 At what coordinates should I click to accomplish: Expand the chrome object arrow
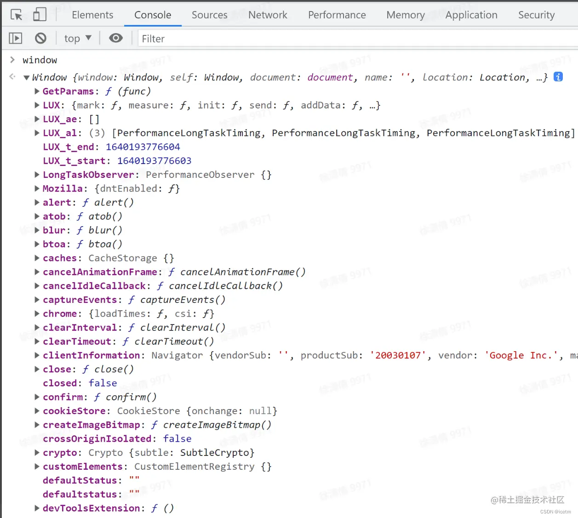click(37, 313)
